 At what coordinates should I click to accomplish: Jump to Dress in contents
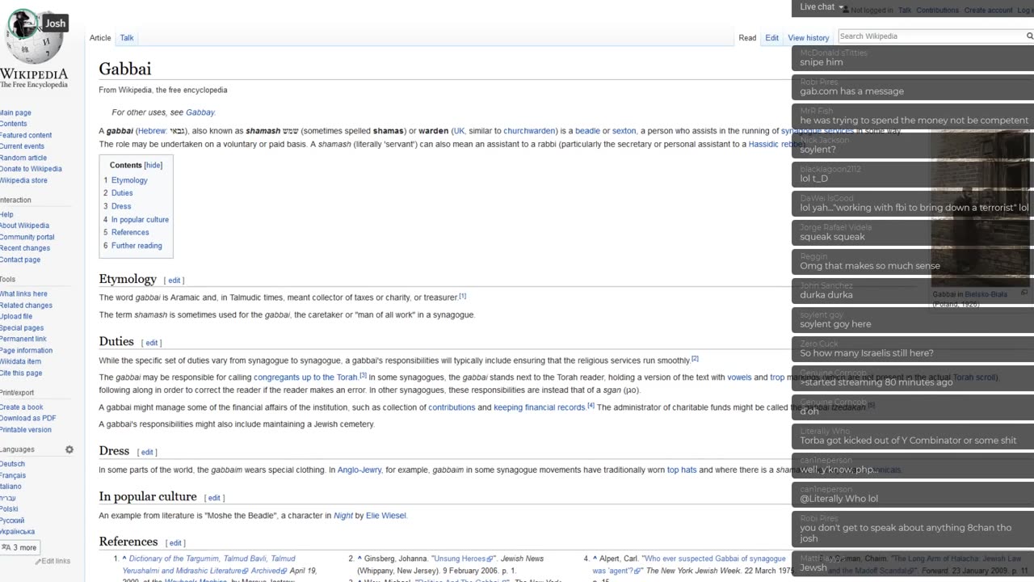(121, 206)
